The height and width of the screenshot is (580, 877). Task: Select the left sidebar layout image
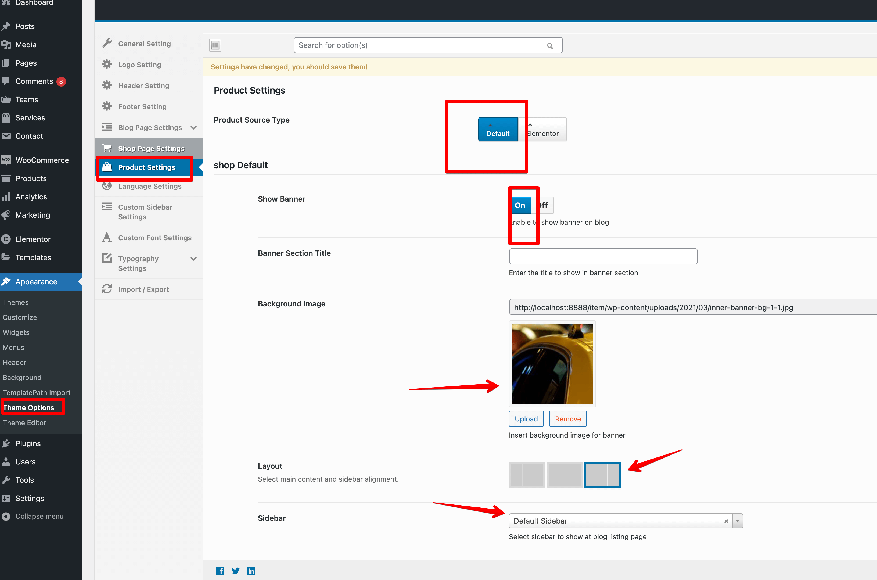(x=527, y=475)
